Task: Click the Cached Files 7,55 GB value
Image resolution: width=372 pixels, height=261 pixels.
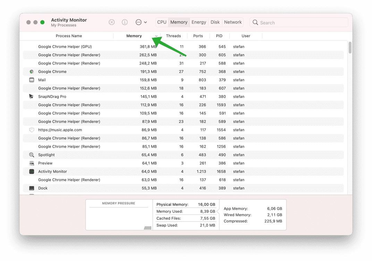Action: click(x=208, y=218)
